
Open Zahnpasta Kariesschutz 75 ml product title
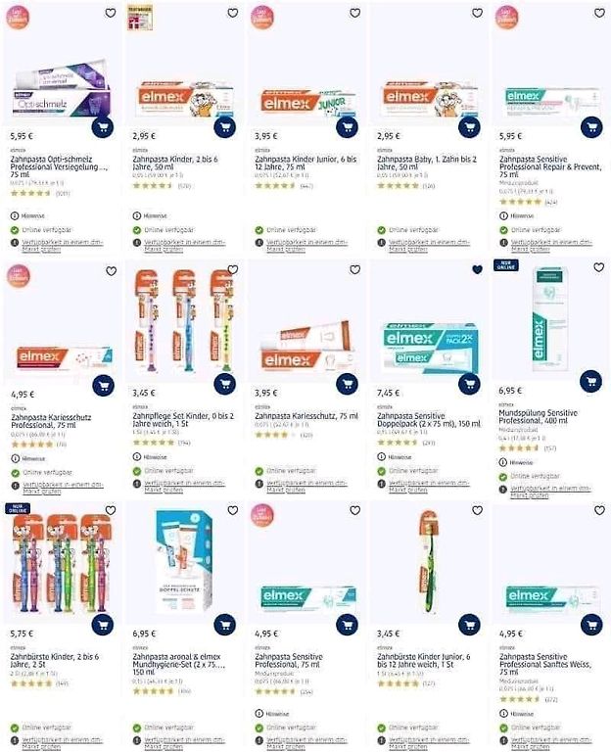[306, 416]
